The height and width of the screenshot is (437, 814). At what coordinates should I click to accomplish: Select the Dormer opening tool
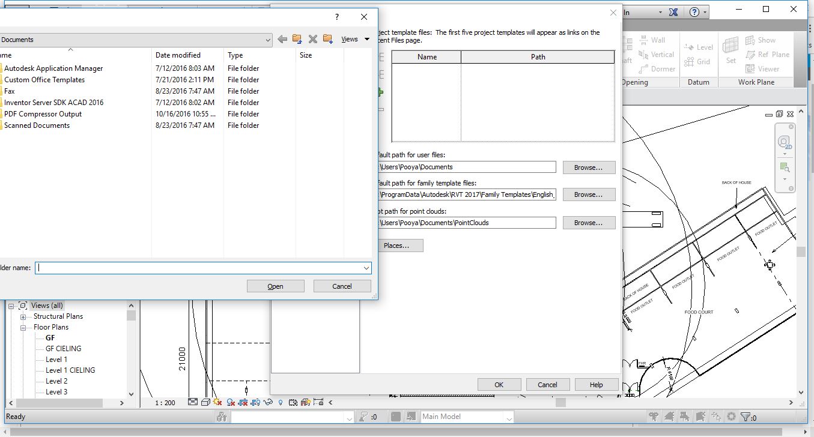click(x=663, y=69)
